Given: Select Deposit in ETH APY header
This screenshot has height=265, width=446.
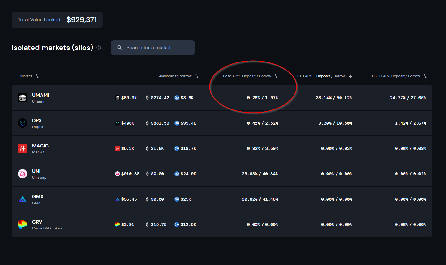Looking at the screenshot, I should (x=323, y=76).
